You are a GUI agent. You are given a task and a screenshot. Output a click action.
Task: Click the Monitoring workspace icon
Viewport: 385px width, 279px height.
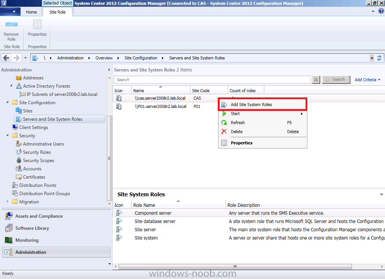[x=9, y=240]
